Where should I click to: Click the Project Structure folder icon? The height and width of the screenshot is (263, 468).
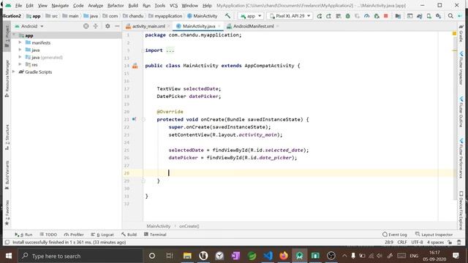pos(398,16)
